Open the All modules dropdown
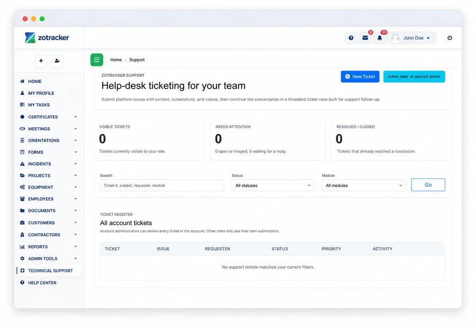476x328 pixels. coord(364,185)
